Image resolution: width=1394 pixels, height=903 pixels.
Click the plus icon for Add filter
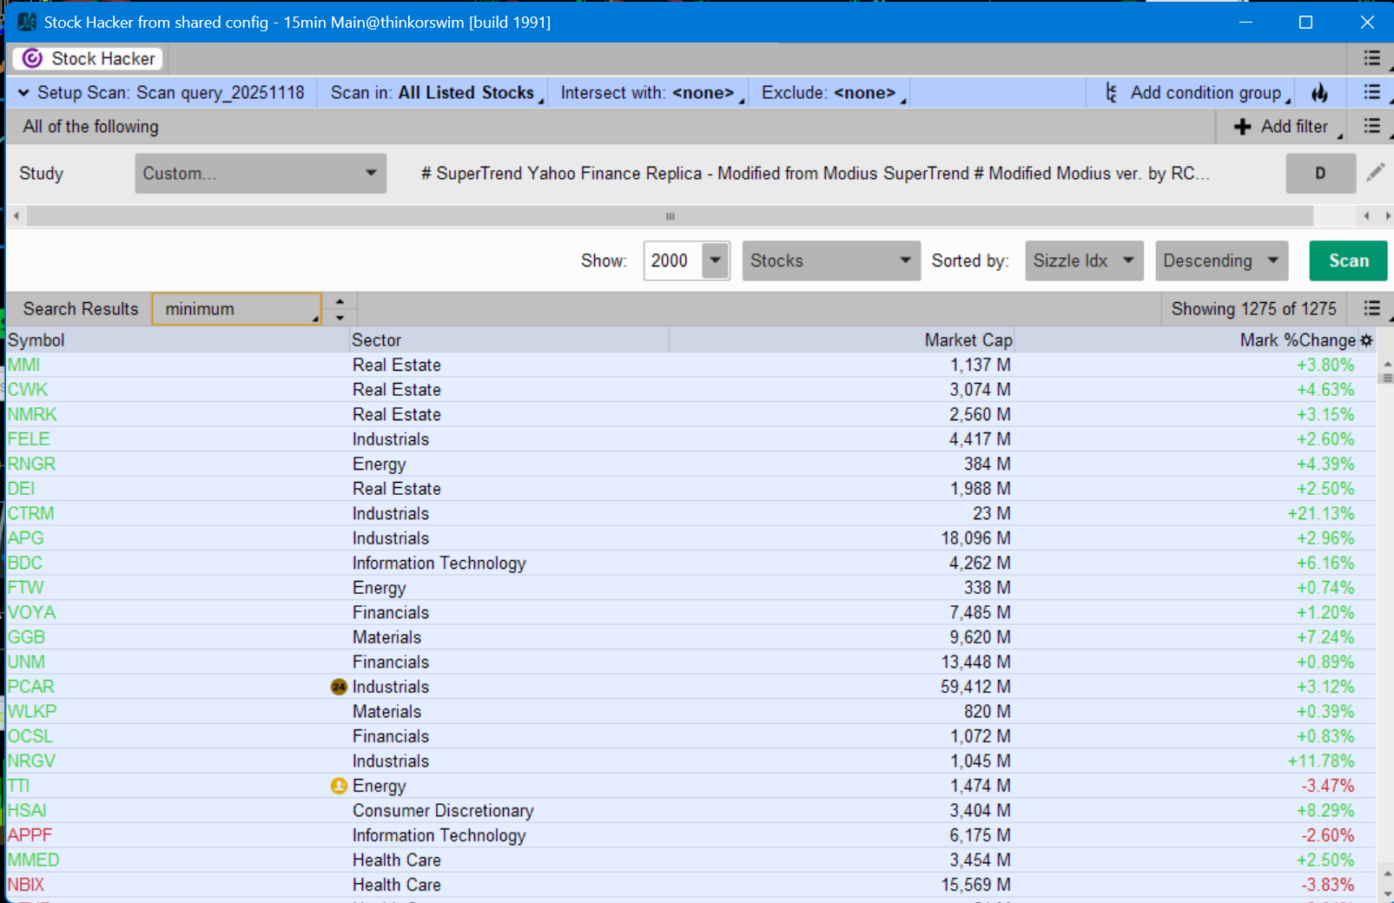[x=1243, y=127]
